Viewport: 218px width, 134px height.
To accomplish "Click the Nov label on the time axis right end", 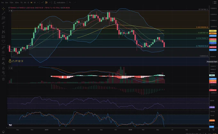I will [x=199, y=130].
